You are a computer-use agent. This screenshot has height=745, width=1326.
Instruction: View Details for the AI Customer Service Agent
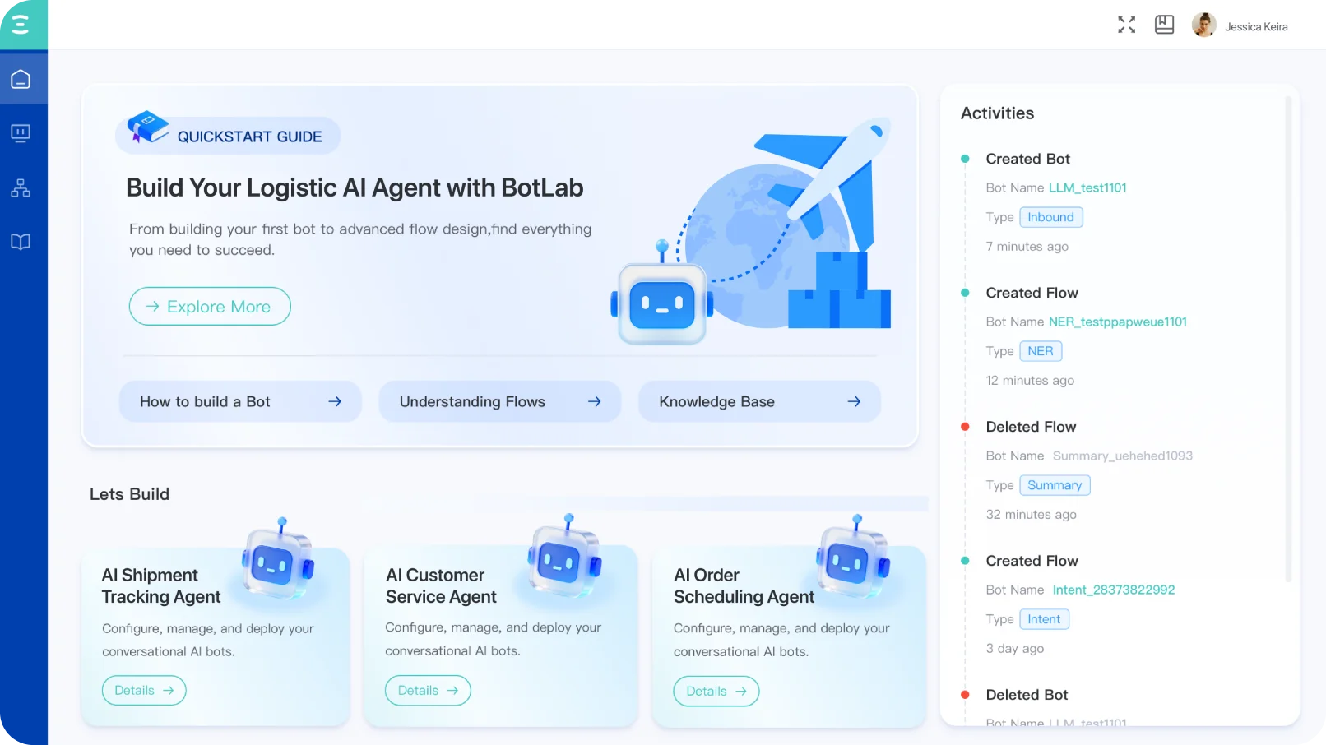(428, 691)
